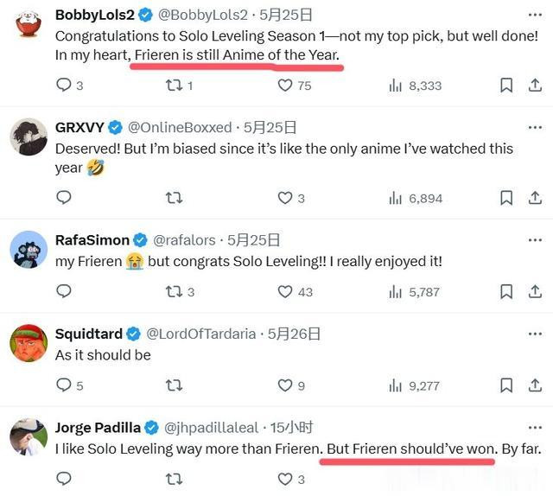Like Jorge Padilla's tweet
The width and height of the screenshot is (553, 496).
(285, 479)
